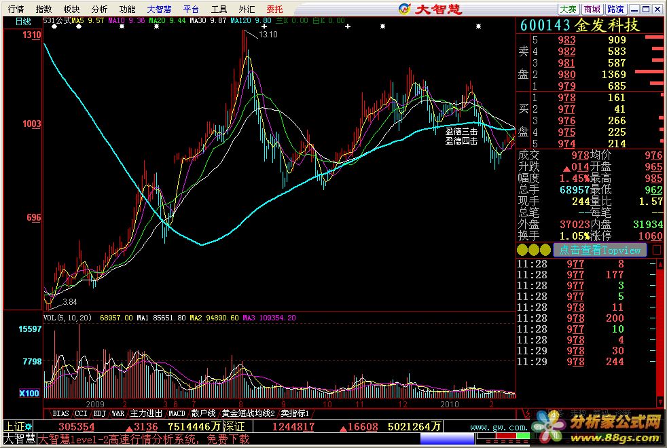Click the MA120 9.80 value in the header

(251, 20)
